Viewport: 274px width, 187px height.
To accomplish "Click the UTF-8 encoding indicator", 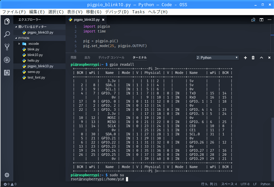I will click(x=245, y=184).
